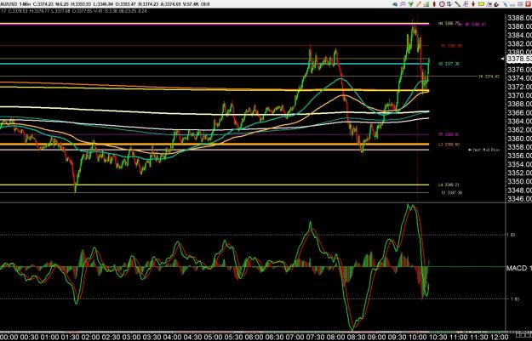This screenshot has height=341, width=532.
Task: Click the icon right of yellow rectangle
Action: coord(489,4)
